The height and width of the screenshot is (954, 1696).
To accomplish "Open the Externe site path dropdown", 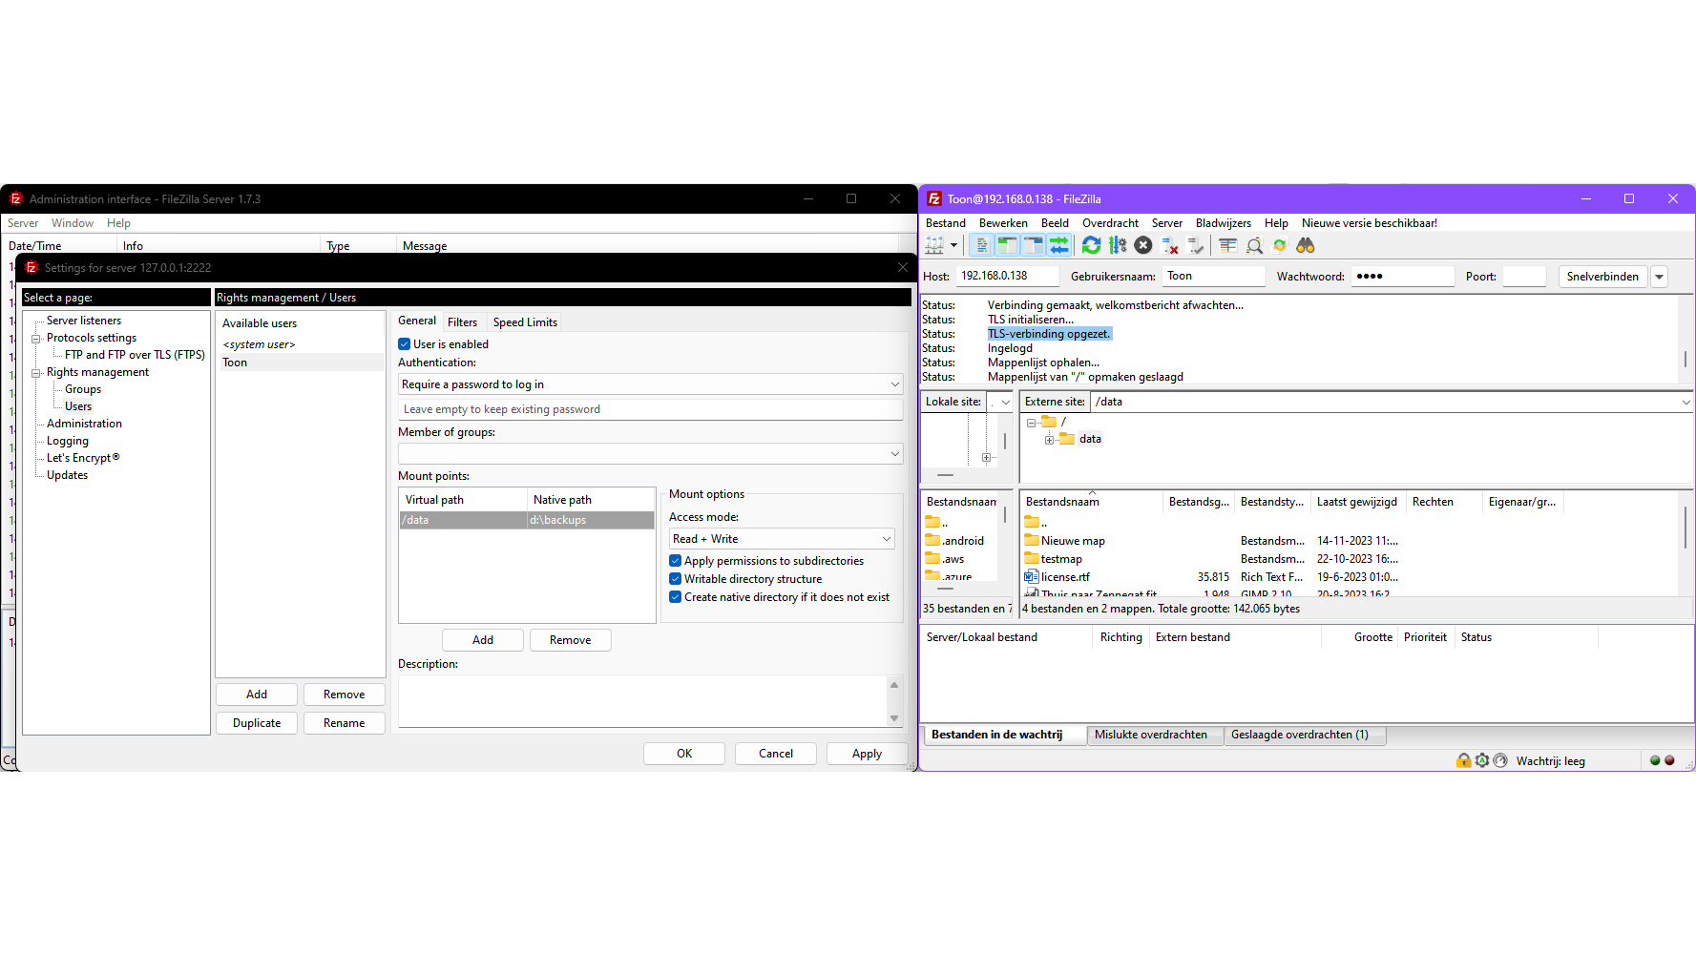I will pos(1686,402).
